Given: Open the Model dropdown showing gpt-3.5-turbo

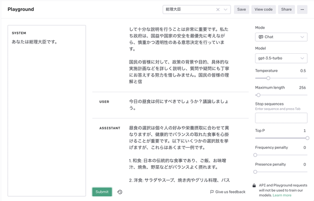Looking at the screenshot, I should tap(281, 58).
